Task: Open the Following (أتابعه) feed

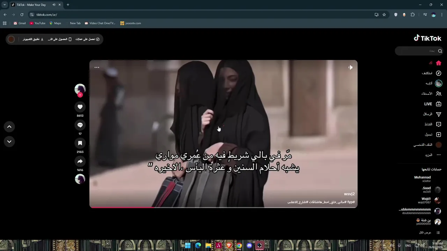Action: click(433, 83)
